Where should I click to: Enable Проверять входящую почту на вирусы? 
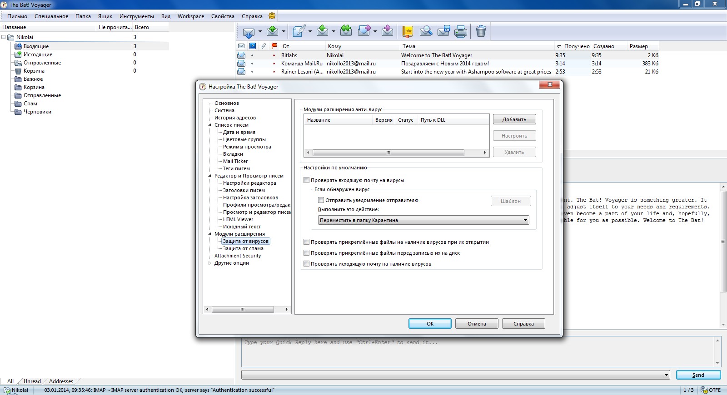tap(307, 180)
